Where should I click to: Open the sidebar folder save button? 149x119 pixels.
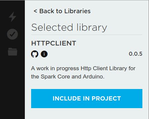coord(13,52)
